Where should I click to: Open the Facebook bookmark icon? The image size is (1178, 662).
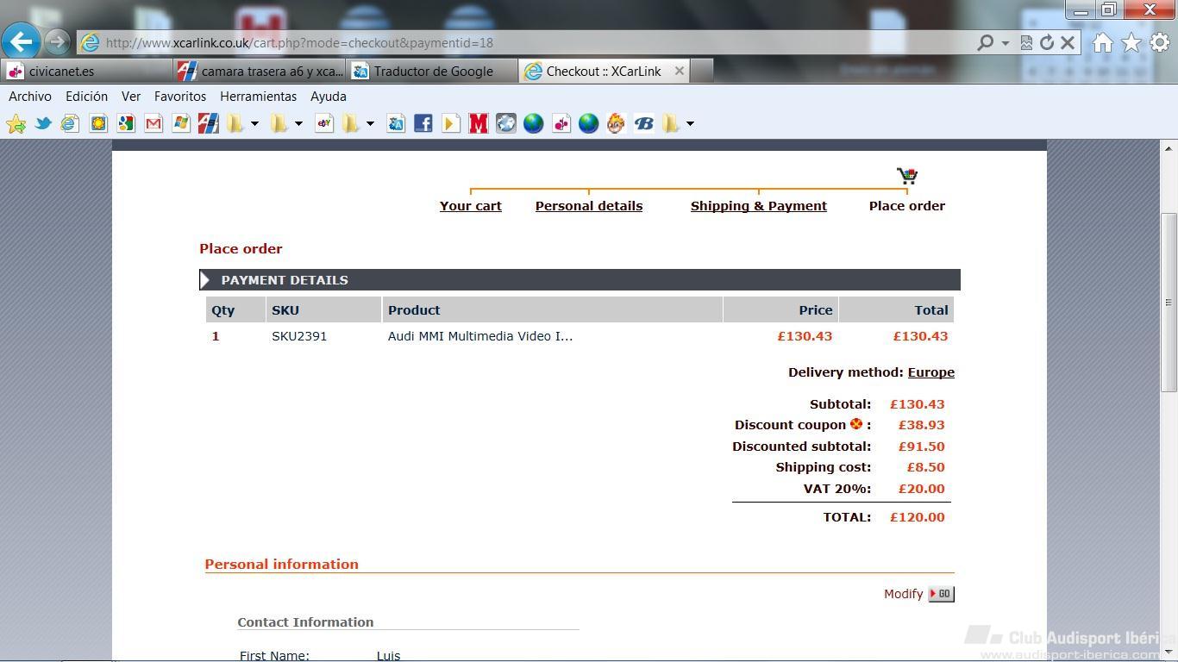[x=423, y=123]
